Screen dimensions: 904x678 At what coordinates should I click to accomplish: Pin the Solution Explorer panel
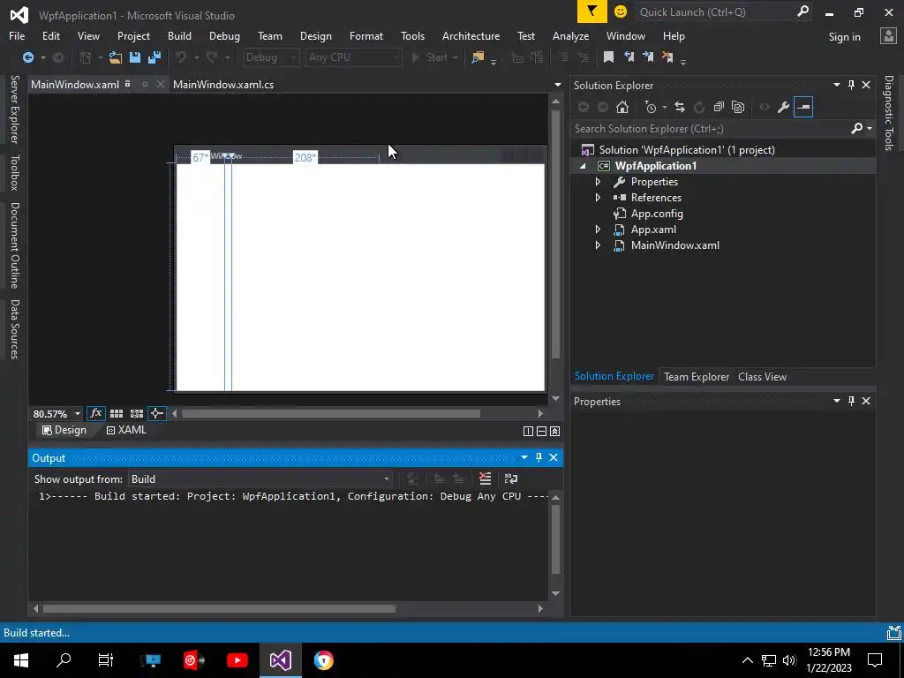click(851, 85)
